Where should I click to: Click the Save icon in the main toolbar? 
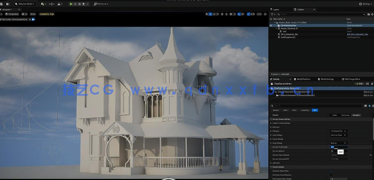tap(2, 4)
